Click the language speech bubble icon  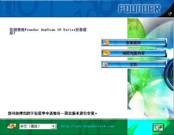pos(12,126)
